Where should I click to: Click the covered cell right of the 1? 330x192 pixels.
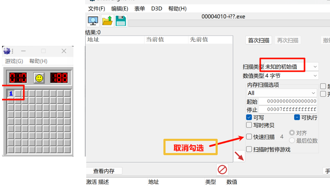point(18,94)
